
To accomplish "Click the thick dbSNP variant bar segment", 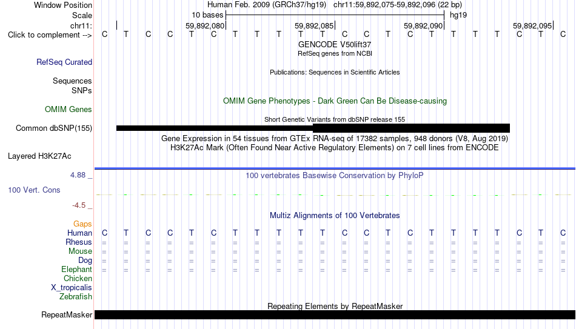I will 412,128.
